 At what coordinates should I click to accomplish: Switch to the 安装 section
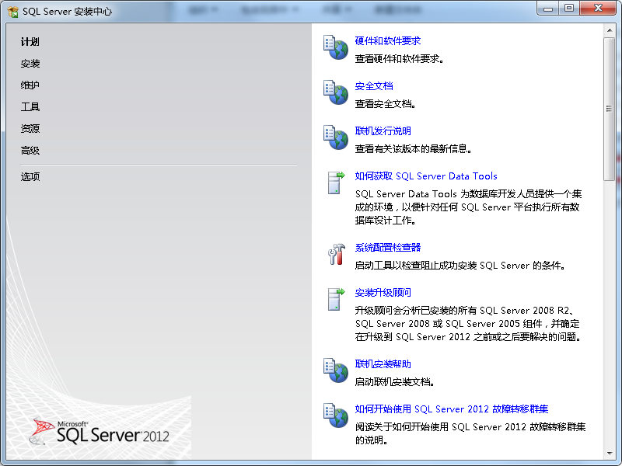tap(30, 63)
